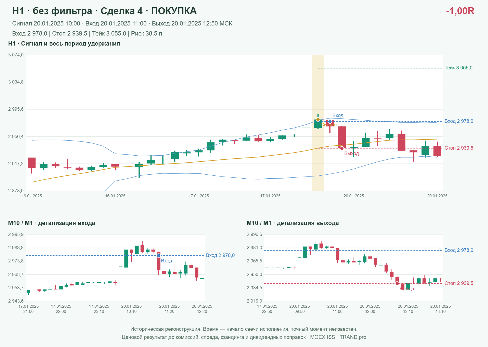
Task: Click heading 'H1 · Сигнал и весь период удержания'
Action: click(64, 44)
